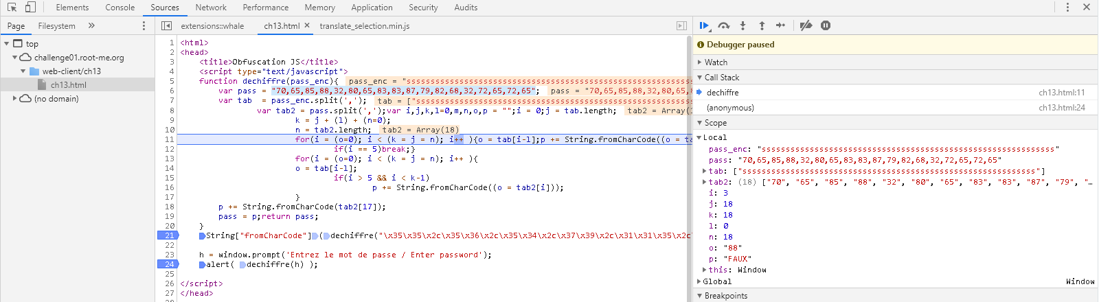Switch to the Elements tab

72,8
